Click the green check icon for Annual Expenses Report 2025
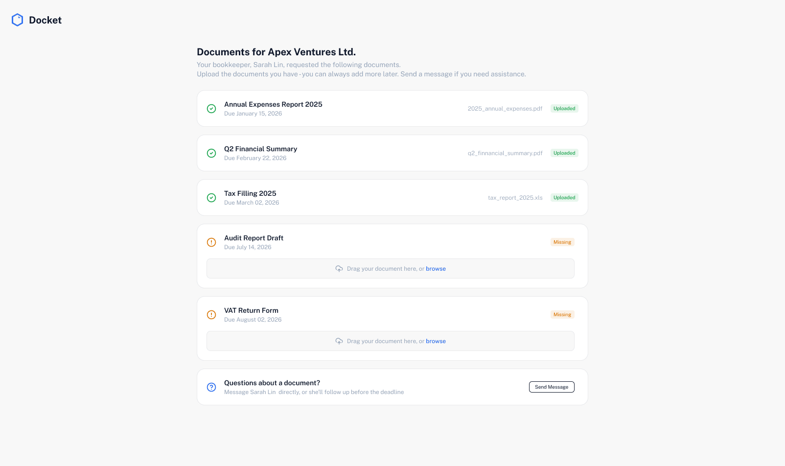This screenshot has height=466, width=785. pos(211,109)
